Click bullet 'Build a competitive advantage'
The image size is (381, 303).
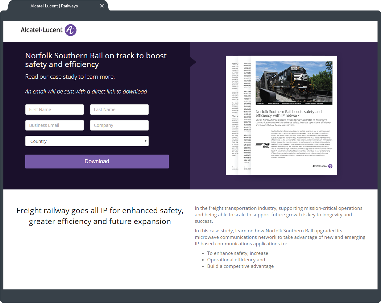[240, 266]
